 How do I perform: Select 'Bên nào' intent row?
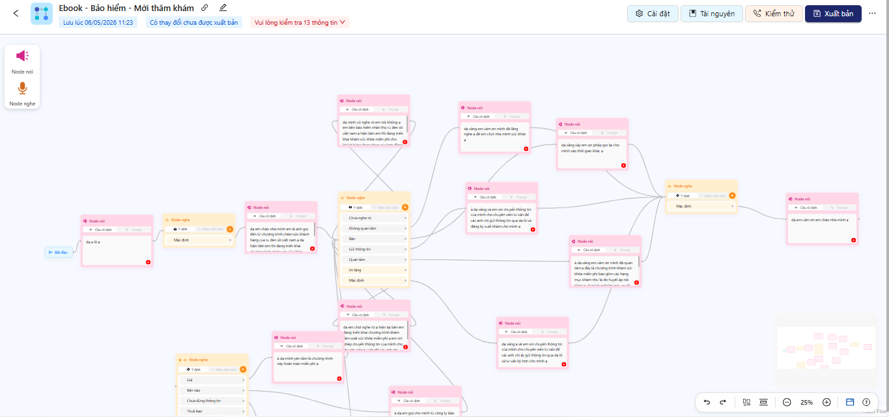[x=212, y=390]
